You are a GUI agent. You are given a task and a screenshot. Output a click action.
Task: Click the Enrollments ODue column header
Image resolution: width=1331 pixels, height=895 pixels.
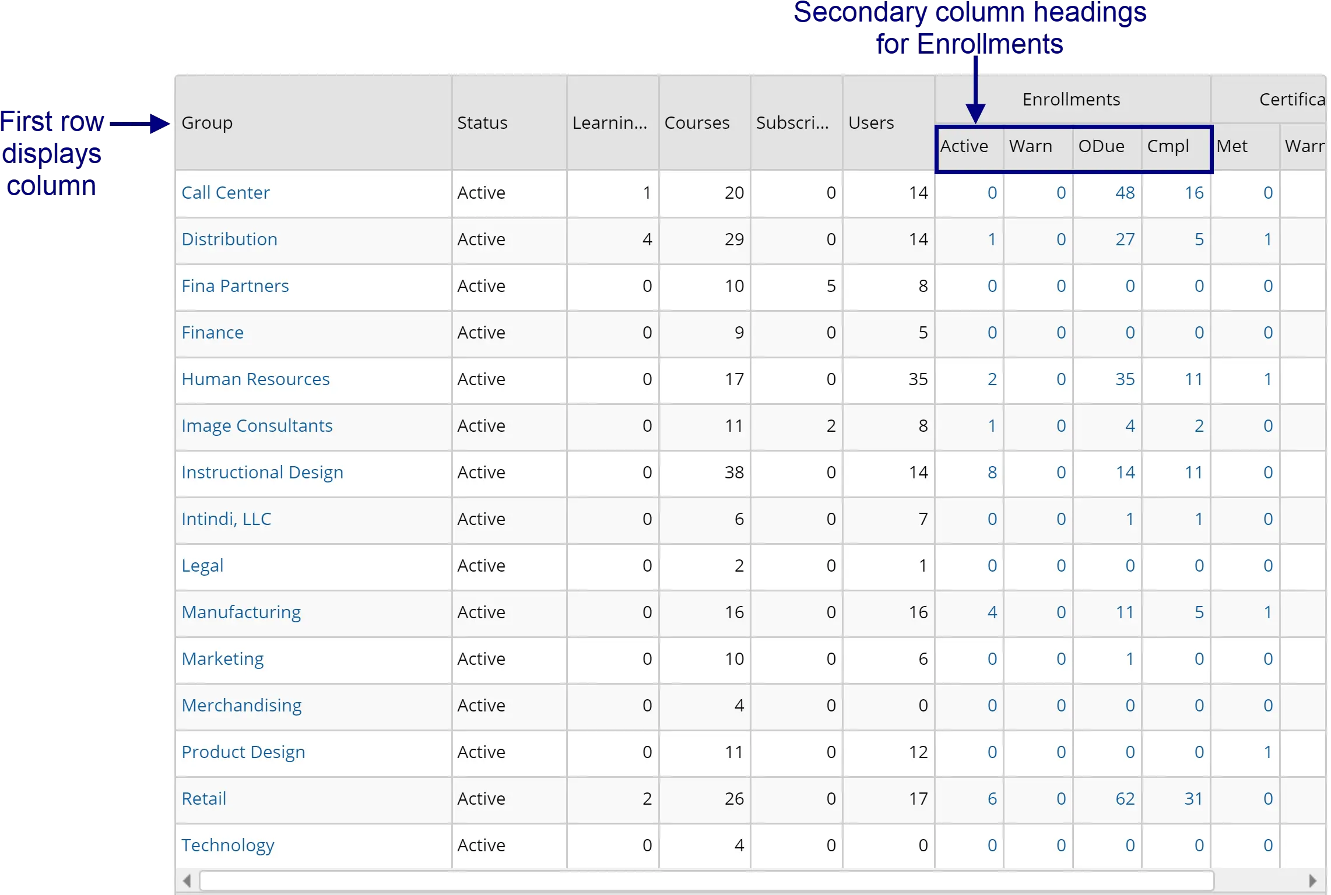point(1101,146)
